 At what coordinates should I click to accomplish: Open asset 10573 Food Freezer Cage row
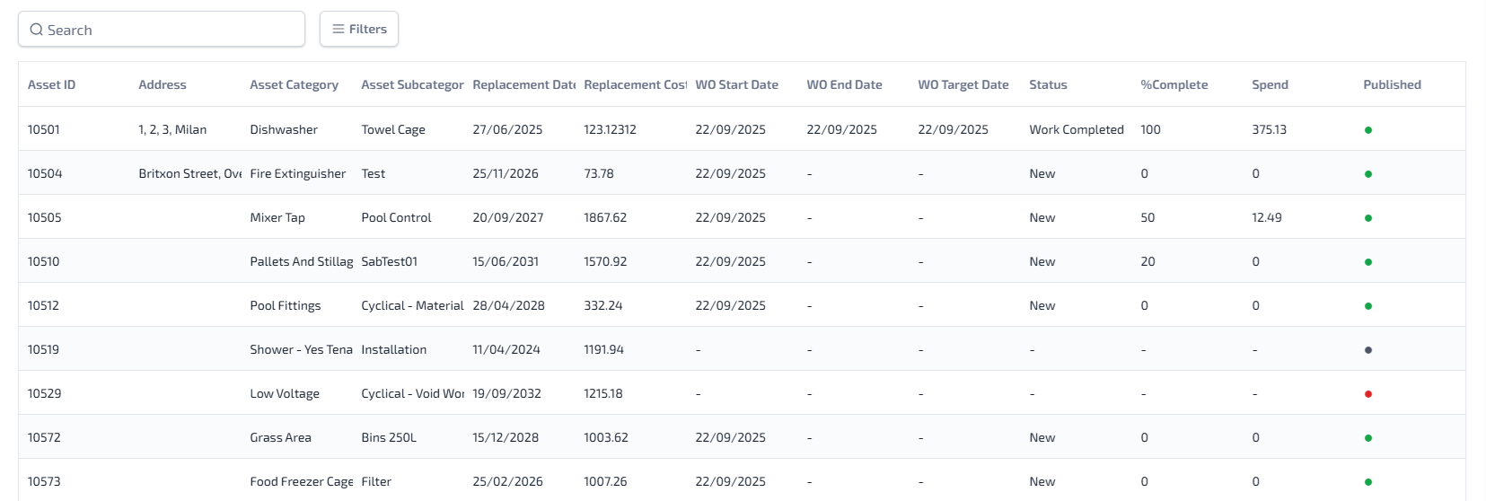tap(301, 482)
